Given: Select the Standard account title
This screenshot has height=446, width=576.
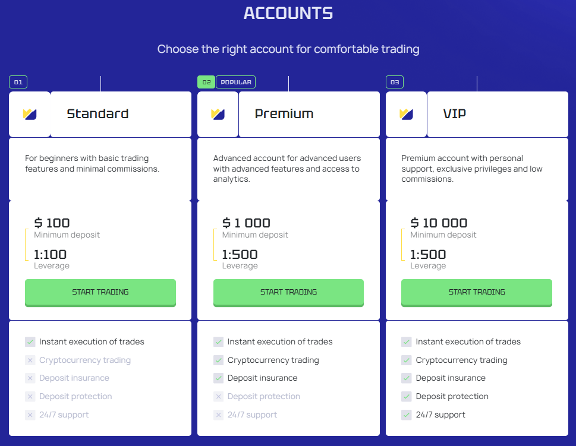Looking at the screenshot, I should [x=97, y=114].
